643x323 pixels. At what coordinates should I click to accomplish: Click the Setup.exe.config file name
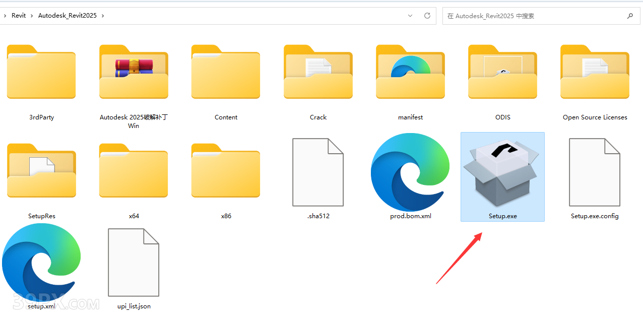coord(595,216)
